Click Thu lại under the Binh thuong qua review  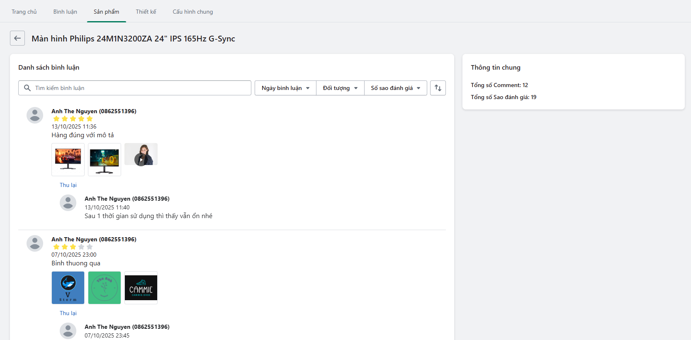point(68,313)
